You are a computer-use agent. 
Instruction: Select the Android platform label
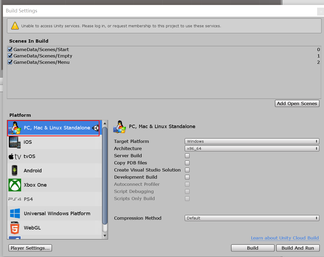33,171
